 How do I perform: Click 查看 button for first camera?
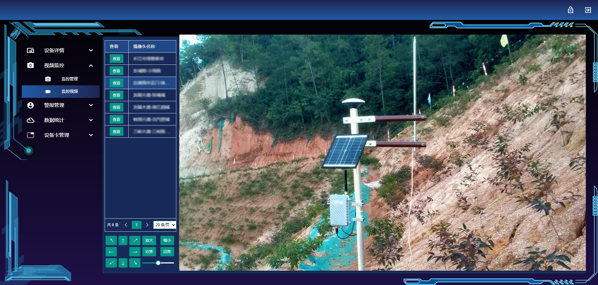click(x=116, y=59)
